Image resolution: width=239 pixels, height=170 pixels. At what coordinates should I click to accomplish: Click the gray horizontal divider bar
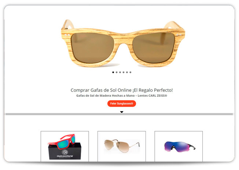(119, 114)
